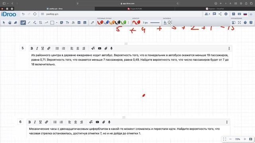Screen dimensions: 255x143
Task: Share the board
Action: tap(220, 14)
